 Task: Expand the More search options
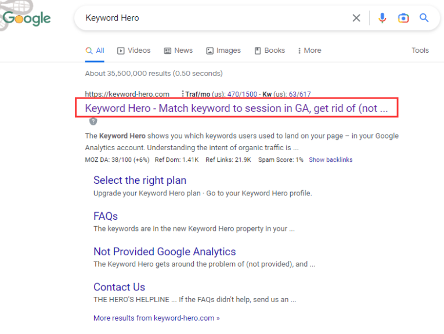click(x=309, y=50)
